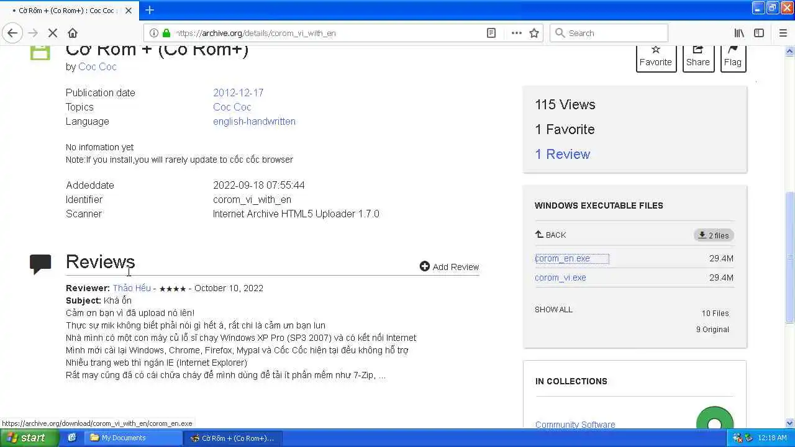Stop loading the page
Image resolution: width=795 pixels, height=447 pixels.
(52, 33)
